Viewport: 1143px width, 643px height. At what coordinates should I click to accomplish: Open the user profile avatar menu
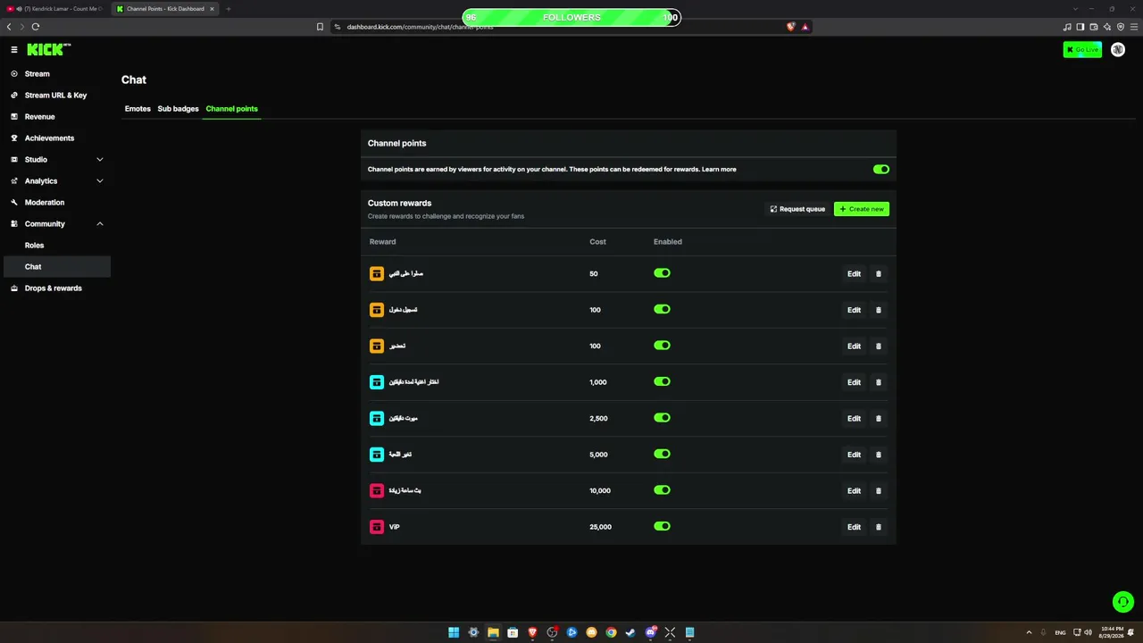pyautogui.click(x=1117, y=50)
